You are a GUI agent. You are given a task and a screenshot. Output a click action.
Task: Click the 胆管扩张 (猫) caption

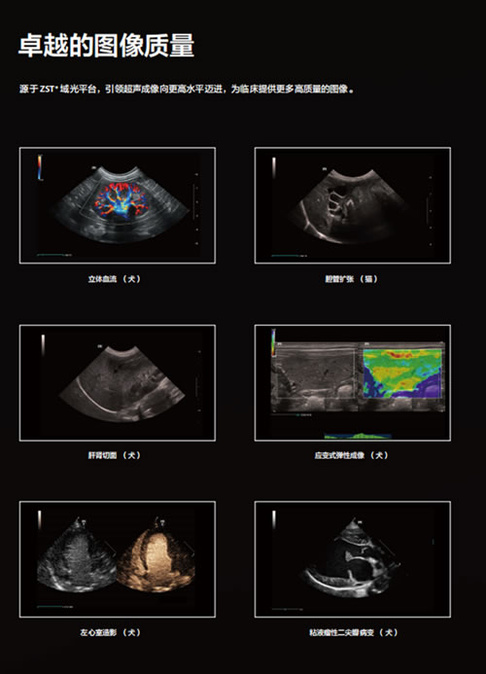[351, 279]
